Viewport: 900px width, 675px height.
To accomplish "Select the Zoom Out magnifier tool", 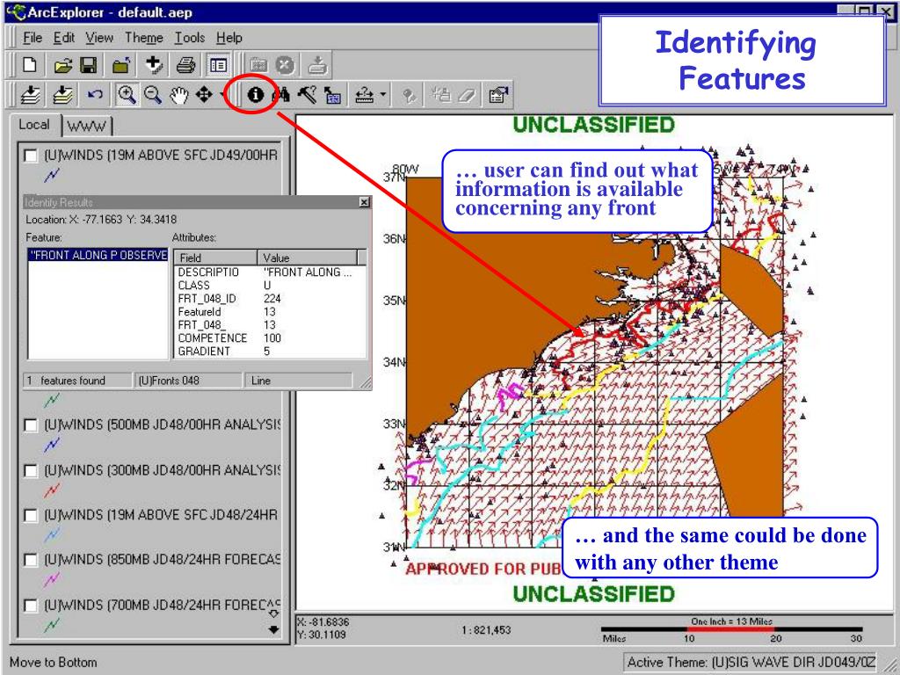I will (153, 95).
